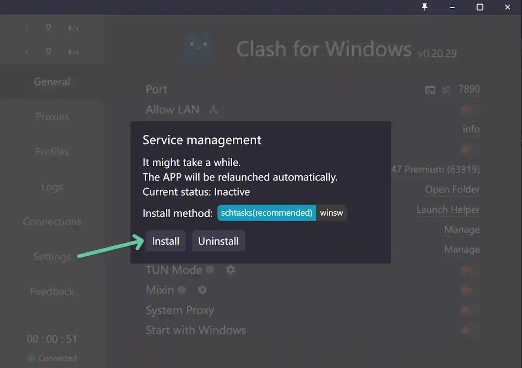The image size is (522, 368).
Task: Click the info log level link
Action: pos(471,129)
